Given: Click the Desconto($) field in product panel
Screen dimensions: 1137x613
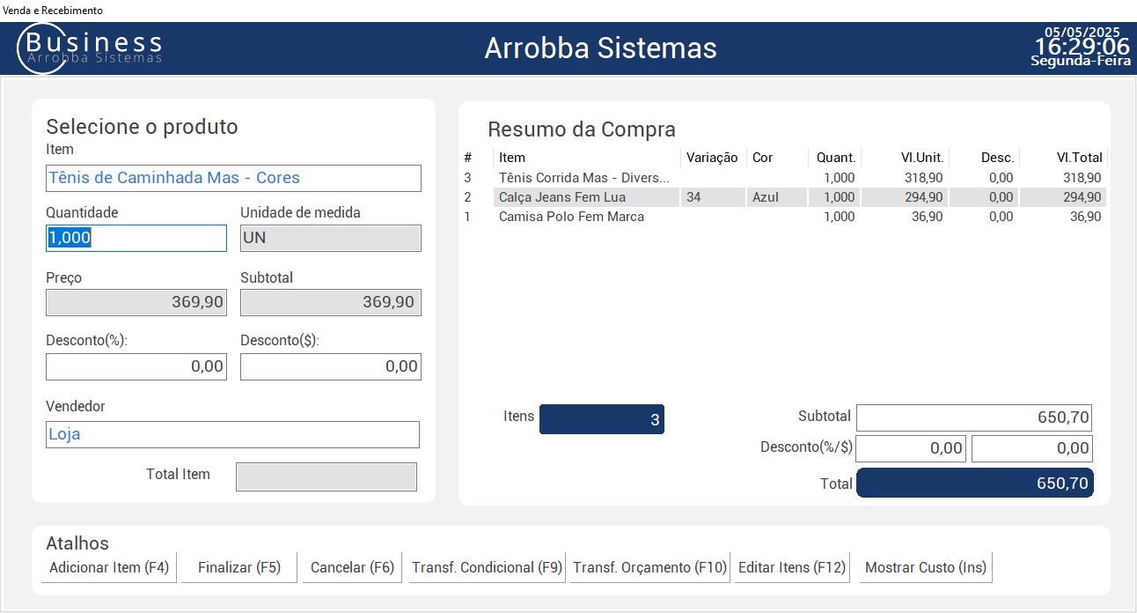Looking at the screenshot, I should pos(331,366).
